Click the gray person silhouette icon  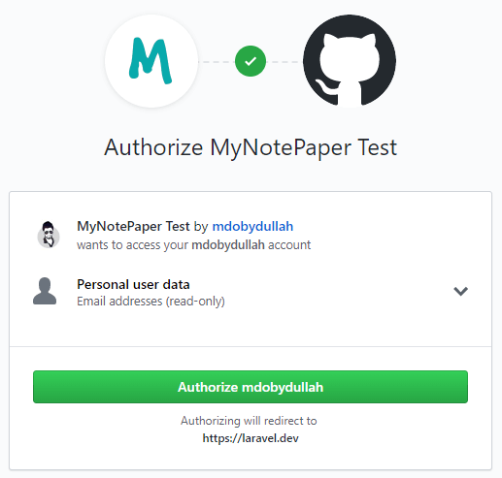point(45,291)
